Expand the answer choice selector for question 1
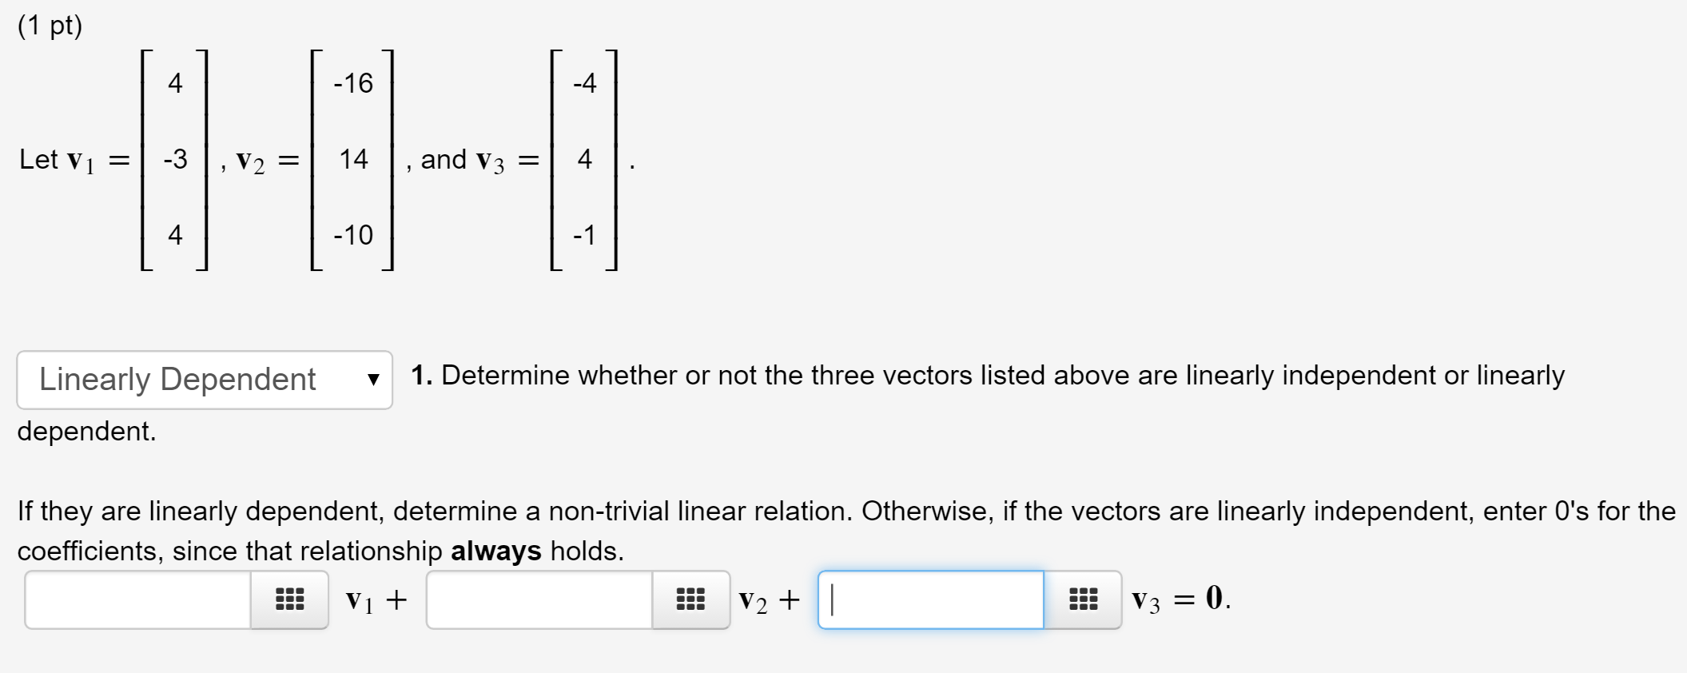Viewport: 1687px width, 673px height. 204,379
